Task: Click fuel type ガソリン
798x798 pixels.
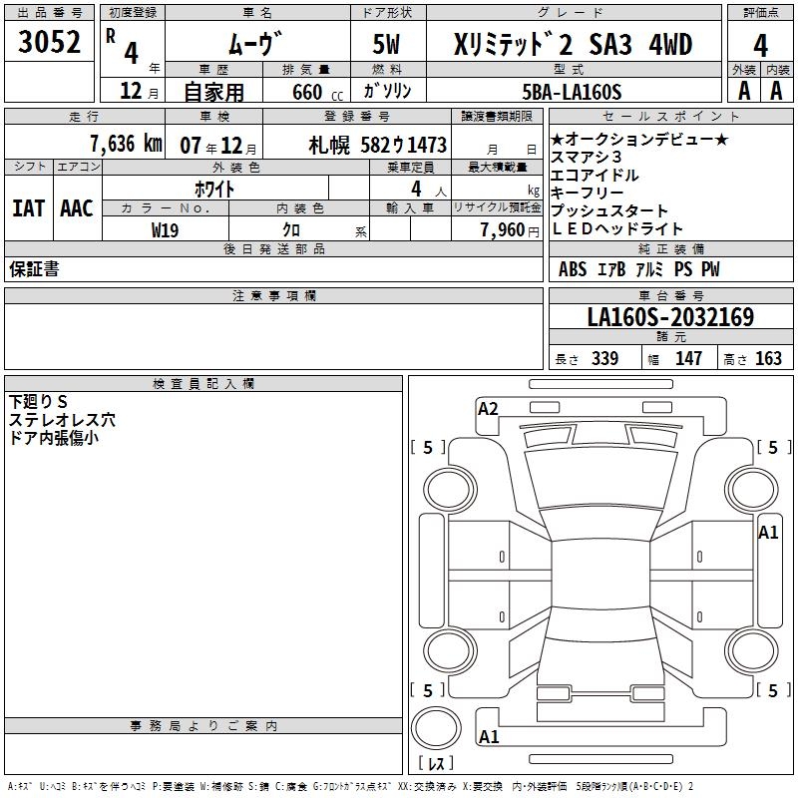Action: pos(387,91)
